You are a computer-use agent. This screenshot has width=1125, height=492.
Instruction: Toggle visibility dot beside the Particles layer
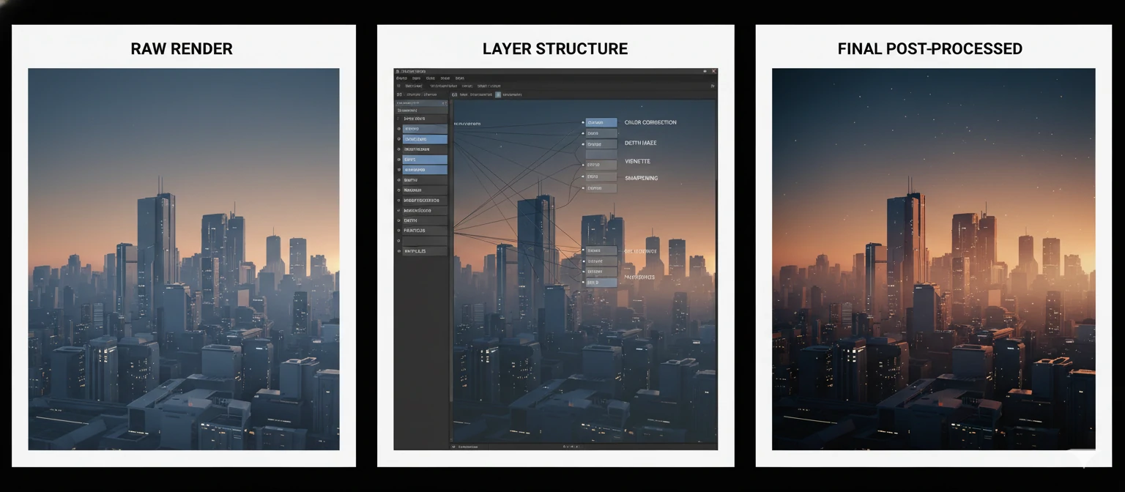(x=399, y=231)
